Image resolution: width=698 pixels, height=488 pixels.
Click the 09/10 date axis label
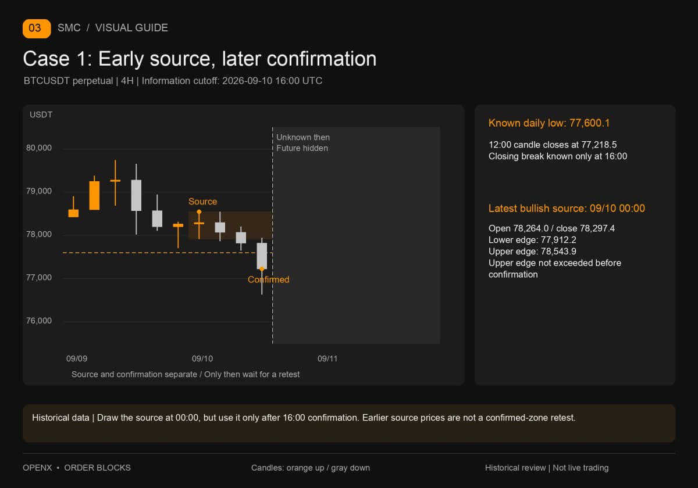click(202, 358)
